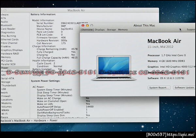Select WWAN in the sidebar
This screenshot has width=196, height=138.
5,110
